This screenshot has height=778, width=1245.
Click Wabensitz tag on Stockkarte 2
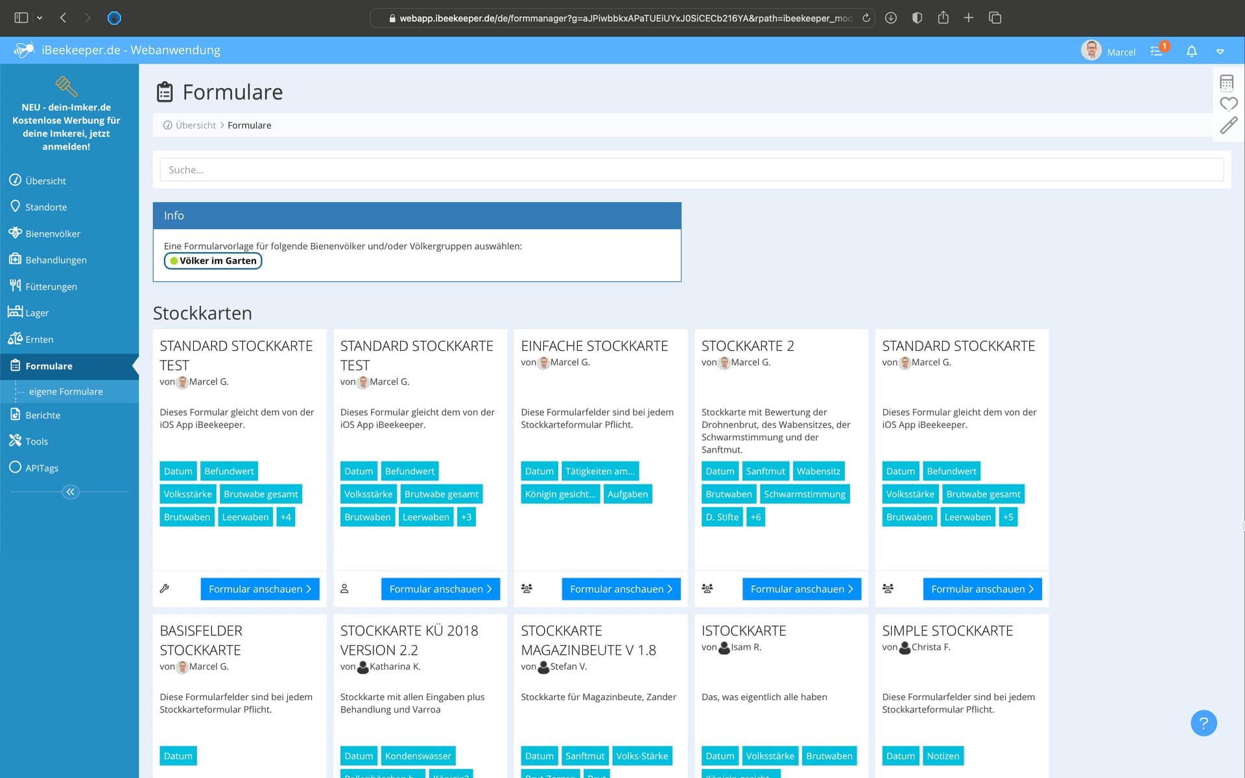point(818,471)
